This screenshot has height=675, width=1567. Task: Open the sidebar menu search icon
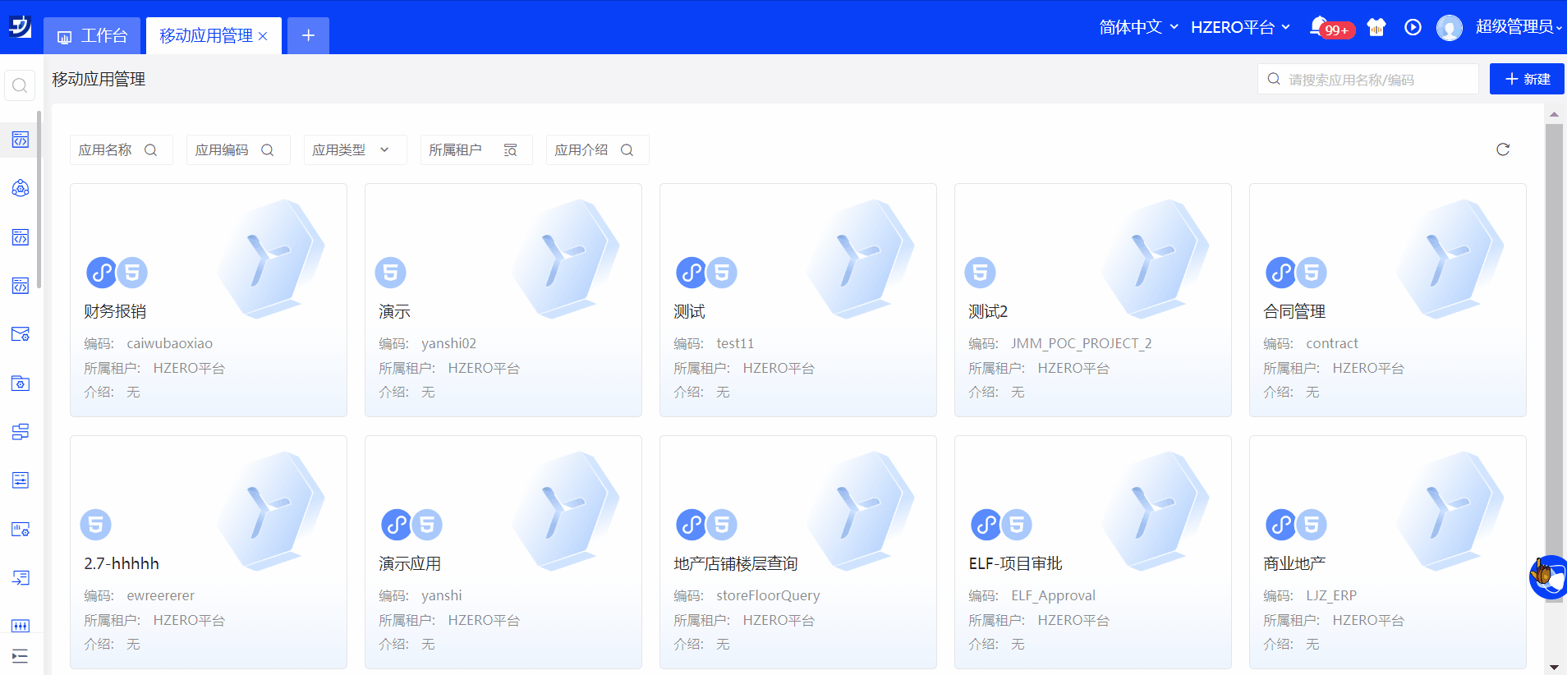click(20, 85)
